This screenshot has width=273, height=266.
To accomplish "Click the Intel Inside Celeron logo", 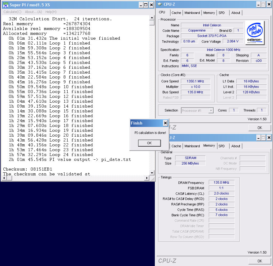I will [x=255, y=33].
